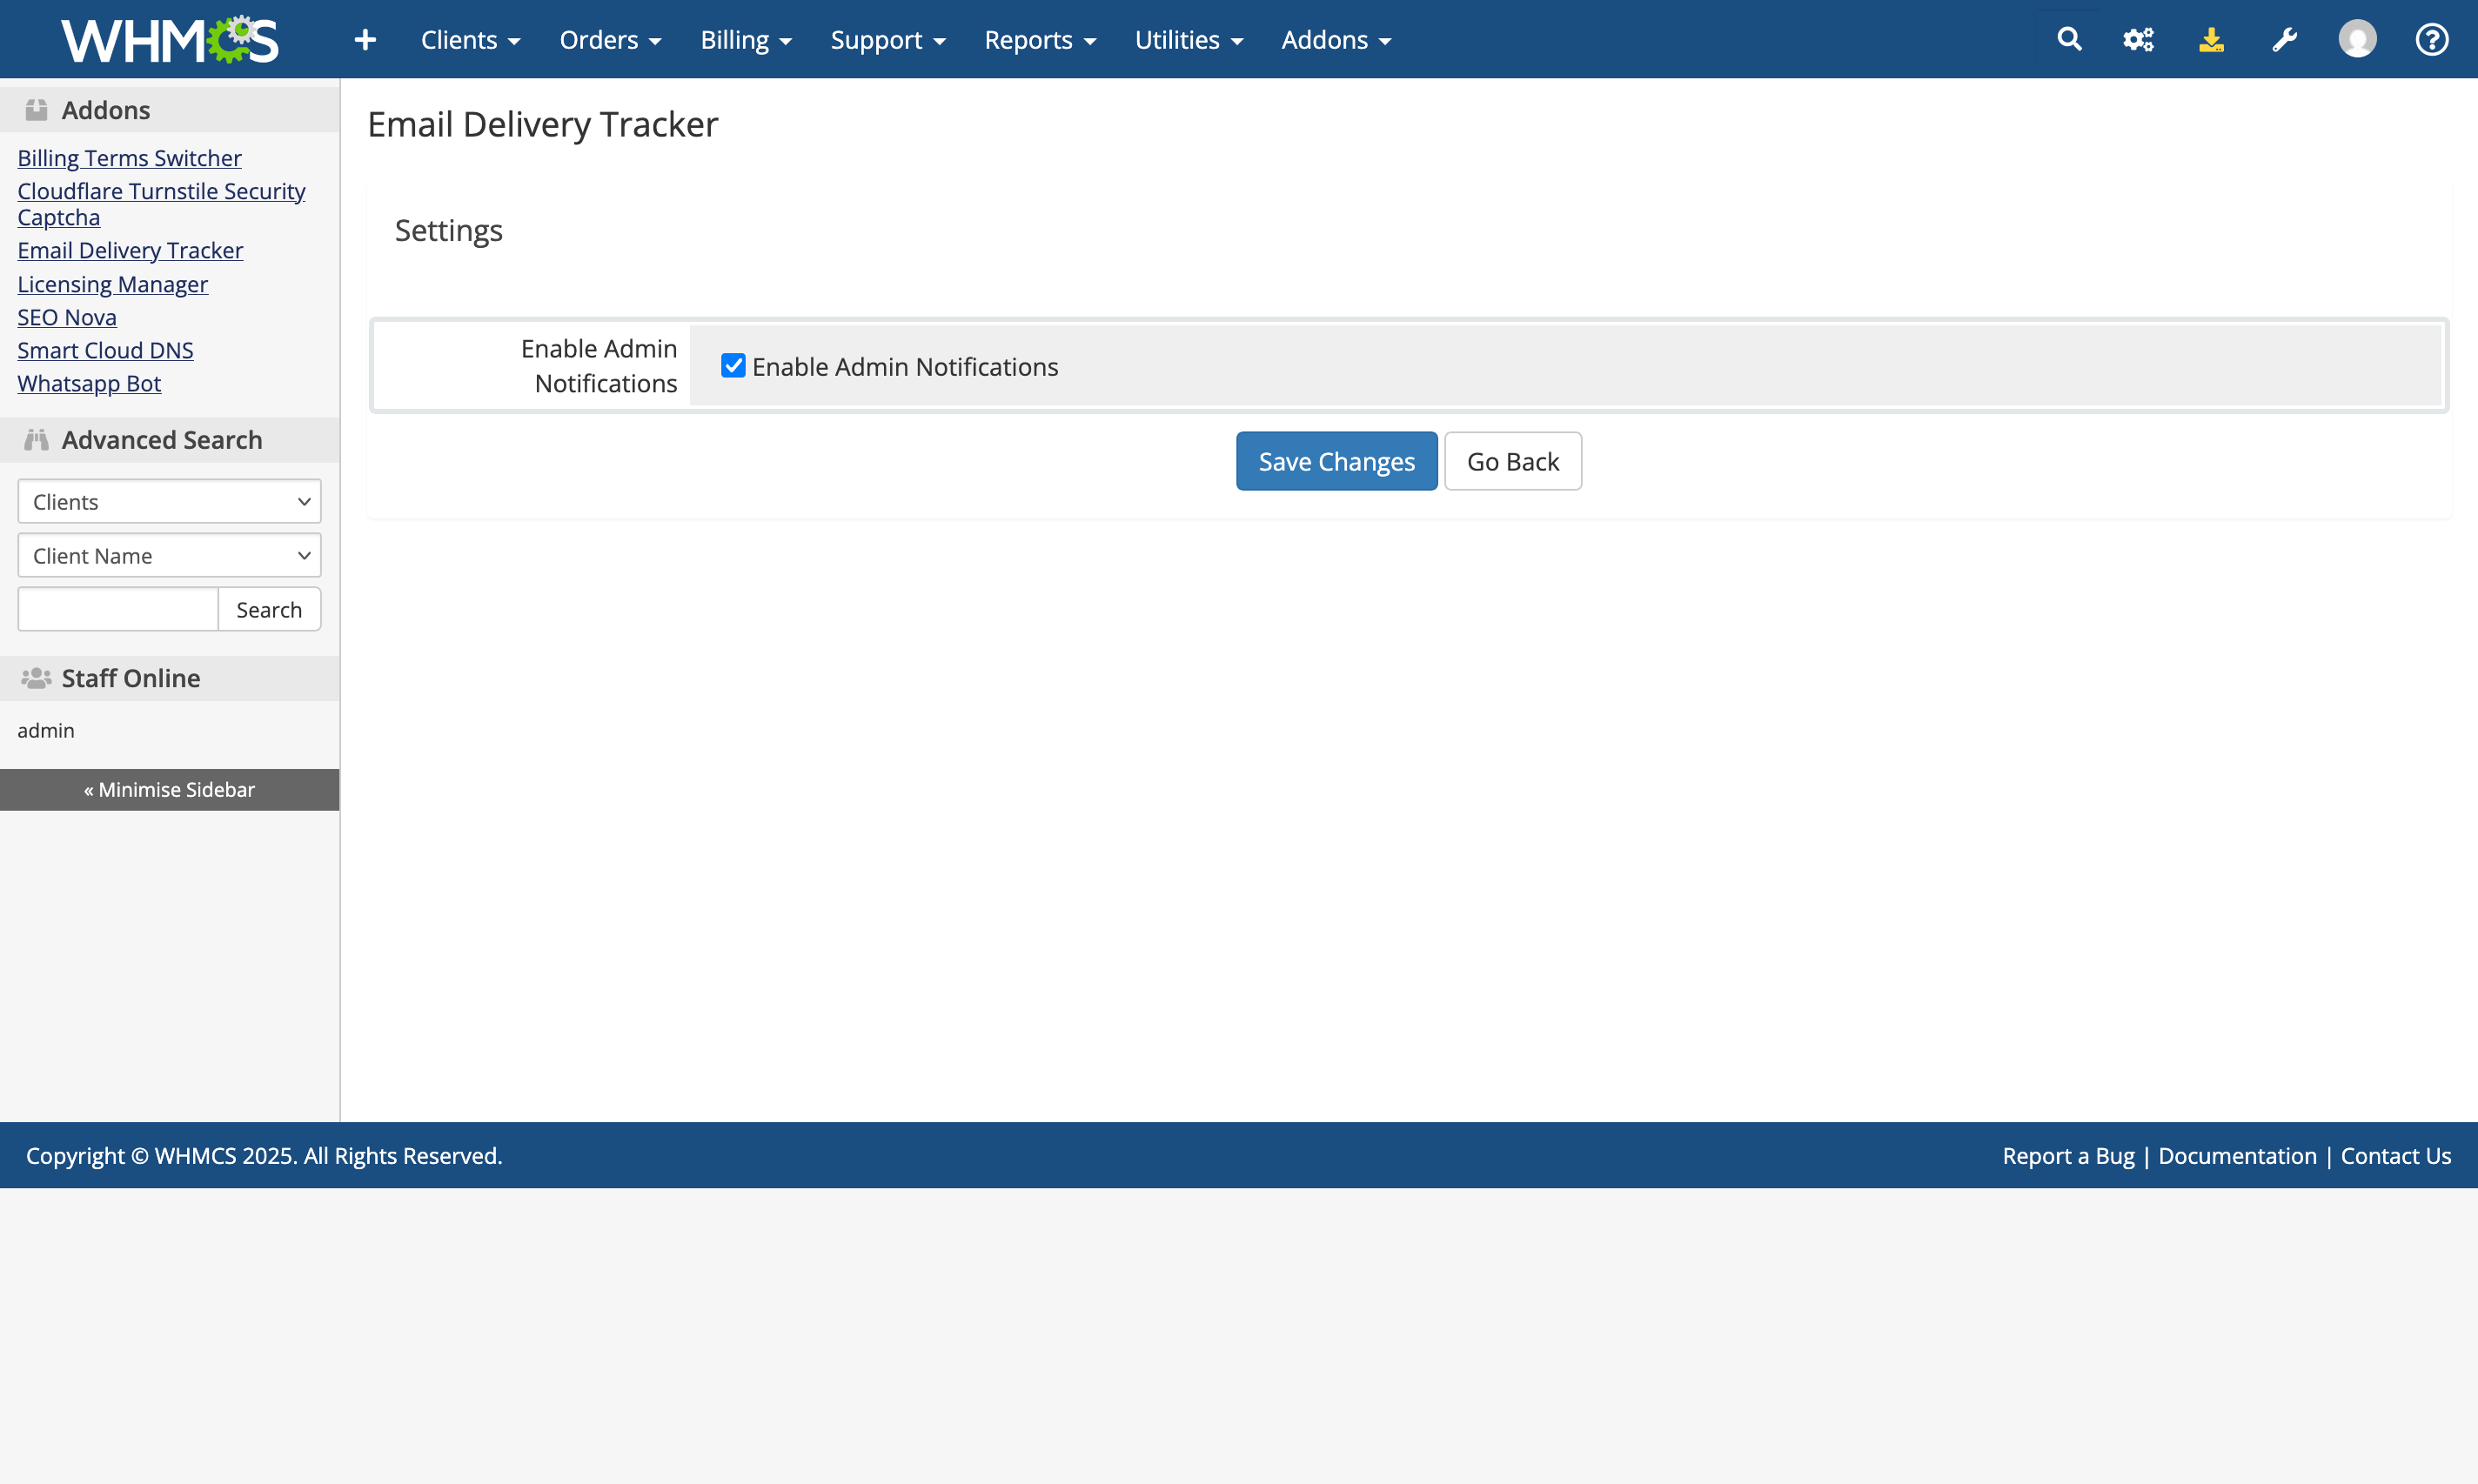Image resolution: width=2478 pixels, height=1484 pixels.
Task: Open the search magnifier icon
Action: 2069,40
